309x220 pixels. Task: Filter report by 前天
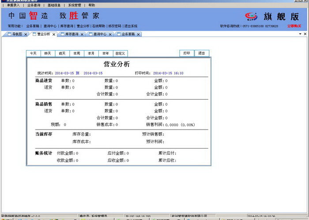click(x=62, y=53)
